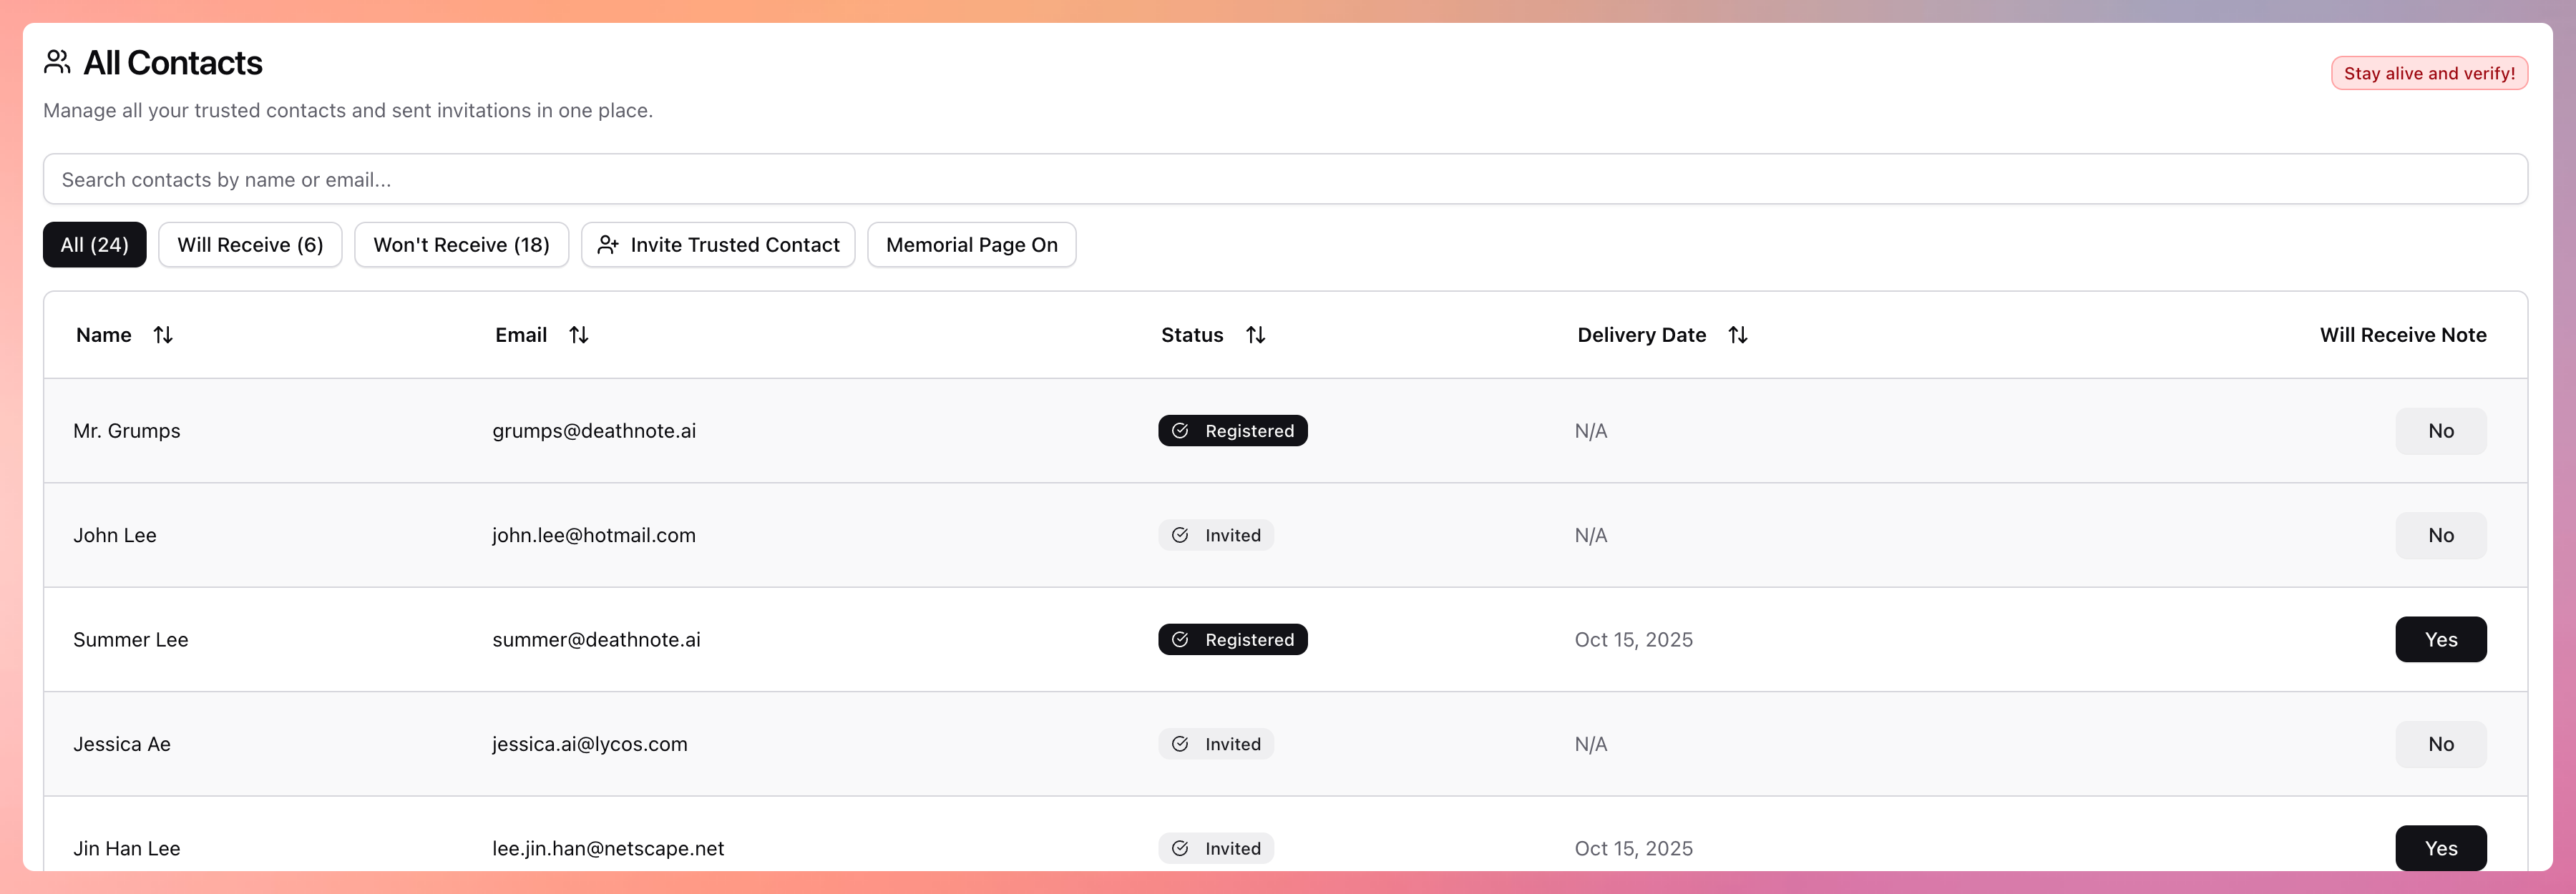
Task: Toggle Memorial Page On button
Action: point(971,245)
